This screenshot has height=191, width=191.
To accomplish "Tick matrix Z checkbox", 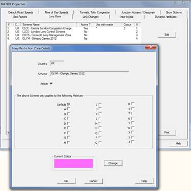I will (133, 142).
